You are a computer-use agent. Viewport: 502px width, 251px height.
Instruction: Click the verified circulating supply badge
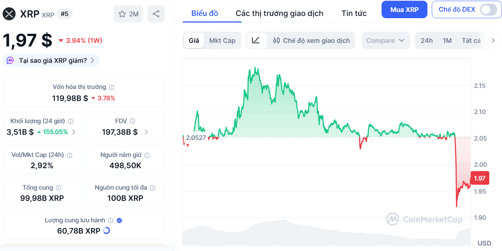(119, 220)
